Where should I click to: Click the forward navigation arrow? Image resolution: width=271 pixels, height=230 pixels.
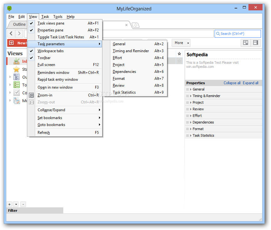19,33
